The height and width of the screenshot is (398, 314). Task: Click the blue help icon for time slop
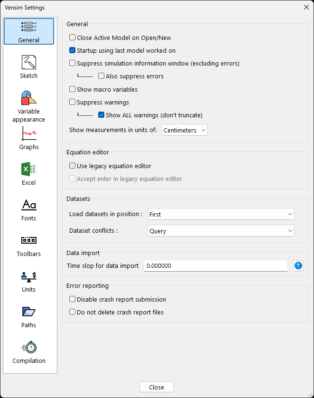pyautogui.click(x=298, y=266)
